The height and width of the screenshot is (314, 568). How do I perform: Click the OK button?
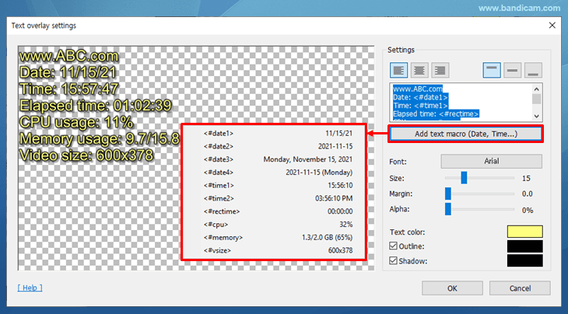click(x=452, y=288)
